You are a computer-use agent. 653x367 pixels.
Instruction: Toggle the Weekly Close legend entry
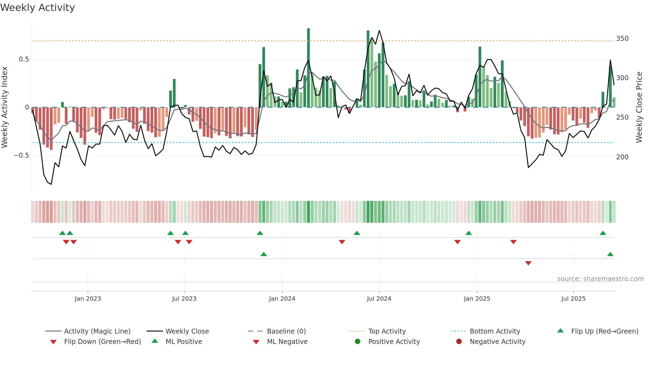pyautogui.click(x=178, y=331)
